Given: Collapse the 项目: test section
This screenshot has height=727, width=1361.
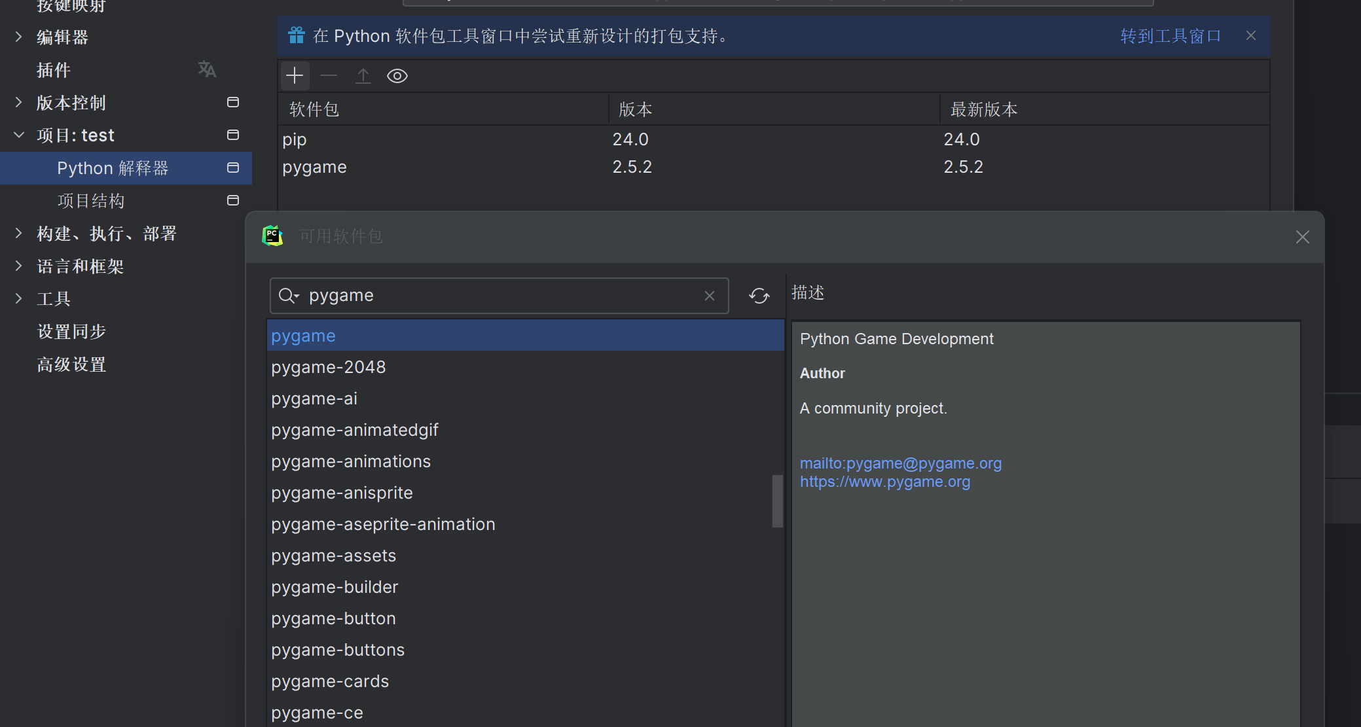Looking at the screenshot, I should point(18,135).
